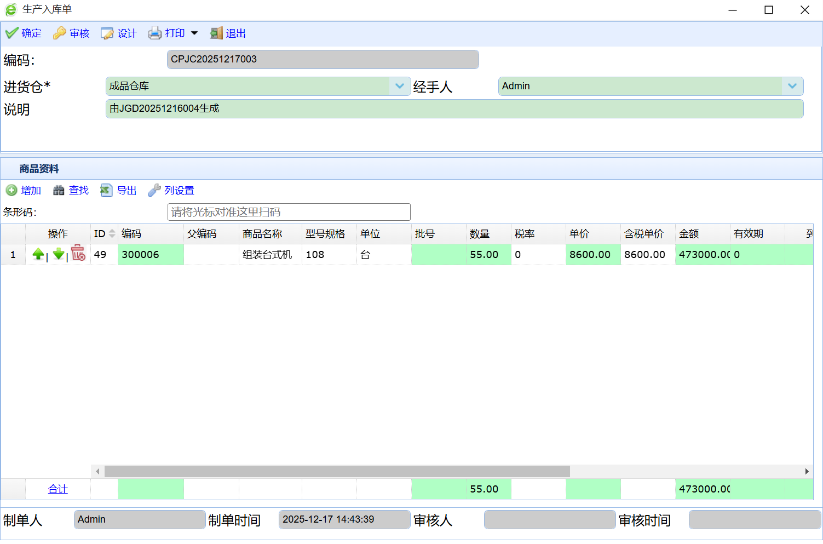Image resolution: width=823 pixels, height=544 pixels.
Task: Expand the 经手人 Admin dropdown
Action: (792, 86)
